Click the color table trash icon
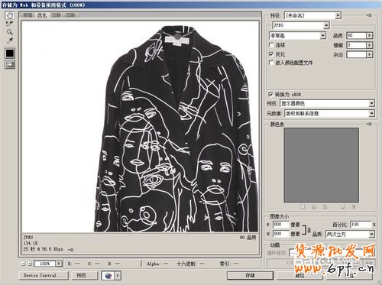 click(353, 207)
